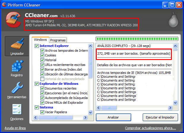Switch to the Programas tab

point(58,40)
